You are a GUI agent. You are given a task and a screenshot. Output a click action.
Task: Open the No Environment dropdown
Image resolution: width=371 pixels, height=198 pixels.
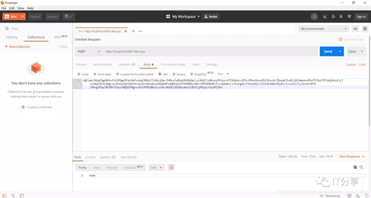[324, 28]
